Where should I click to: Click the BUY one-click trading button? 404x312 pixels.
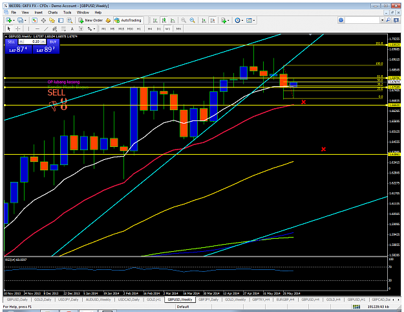coord(53,41)
